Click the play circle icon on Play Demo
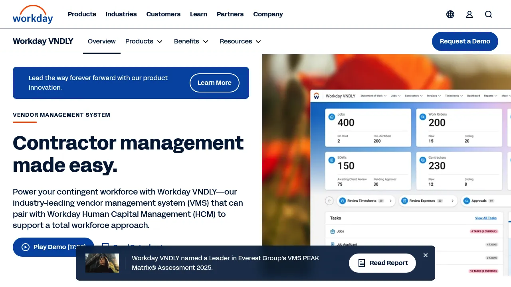This screenshot has width=511, height=287. 26,247
